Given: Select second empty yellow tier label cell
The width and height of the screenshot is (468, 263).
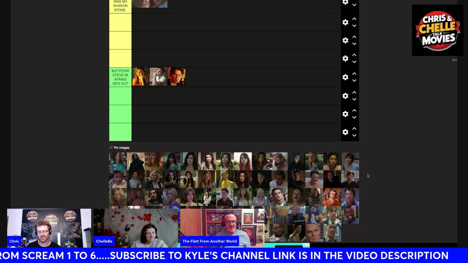Looking at the screenshot, I should point(120,41).
